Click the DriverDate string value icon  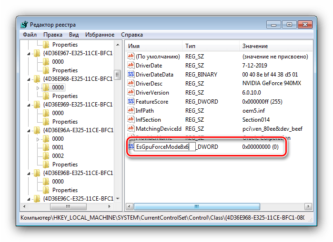point(131,65)
